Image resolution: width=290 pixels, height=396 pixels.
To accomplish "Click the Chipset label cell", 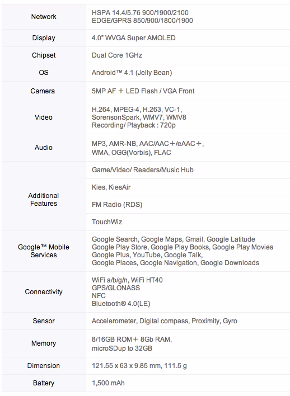I will coord(44,55).
